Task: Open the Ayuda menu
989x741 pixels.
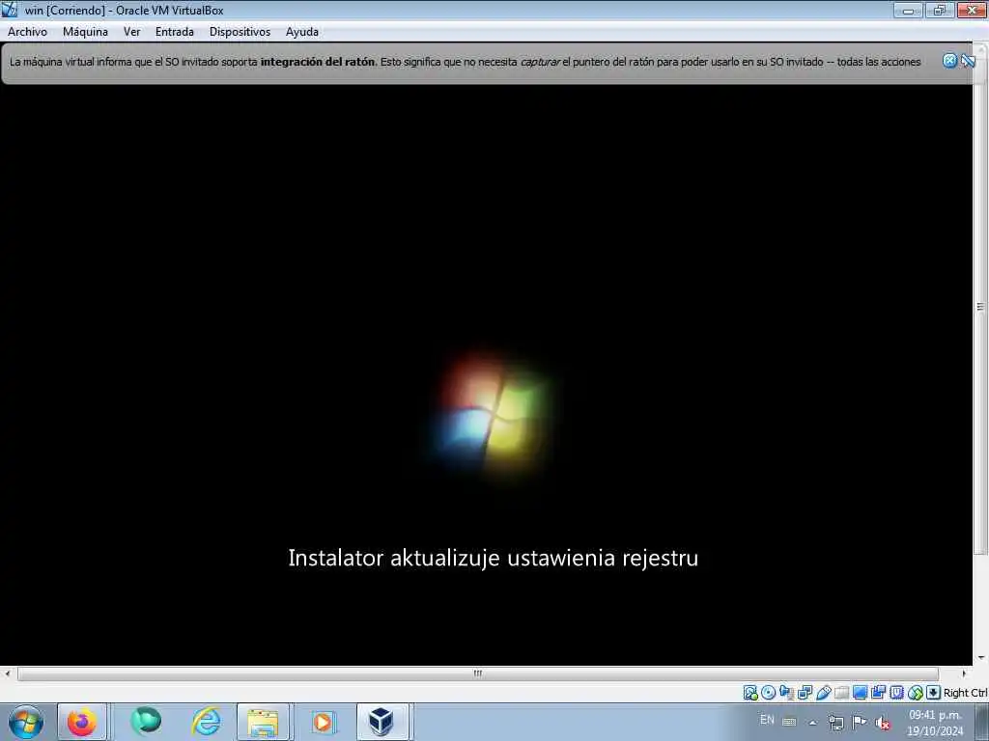Action: [x=302, y=32]
